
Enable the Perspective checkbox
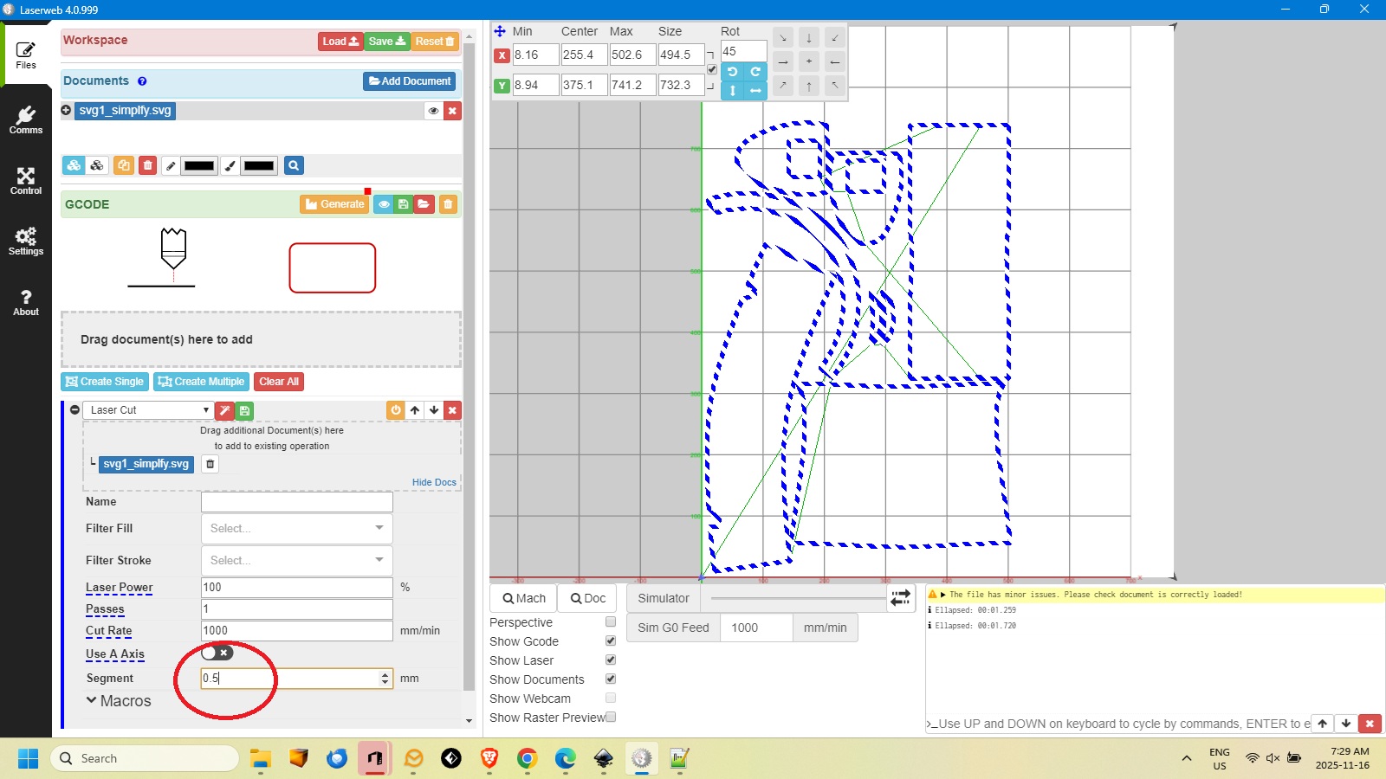pyautogui.click(x=611, y=622)
